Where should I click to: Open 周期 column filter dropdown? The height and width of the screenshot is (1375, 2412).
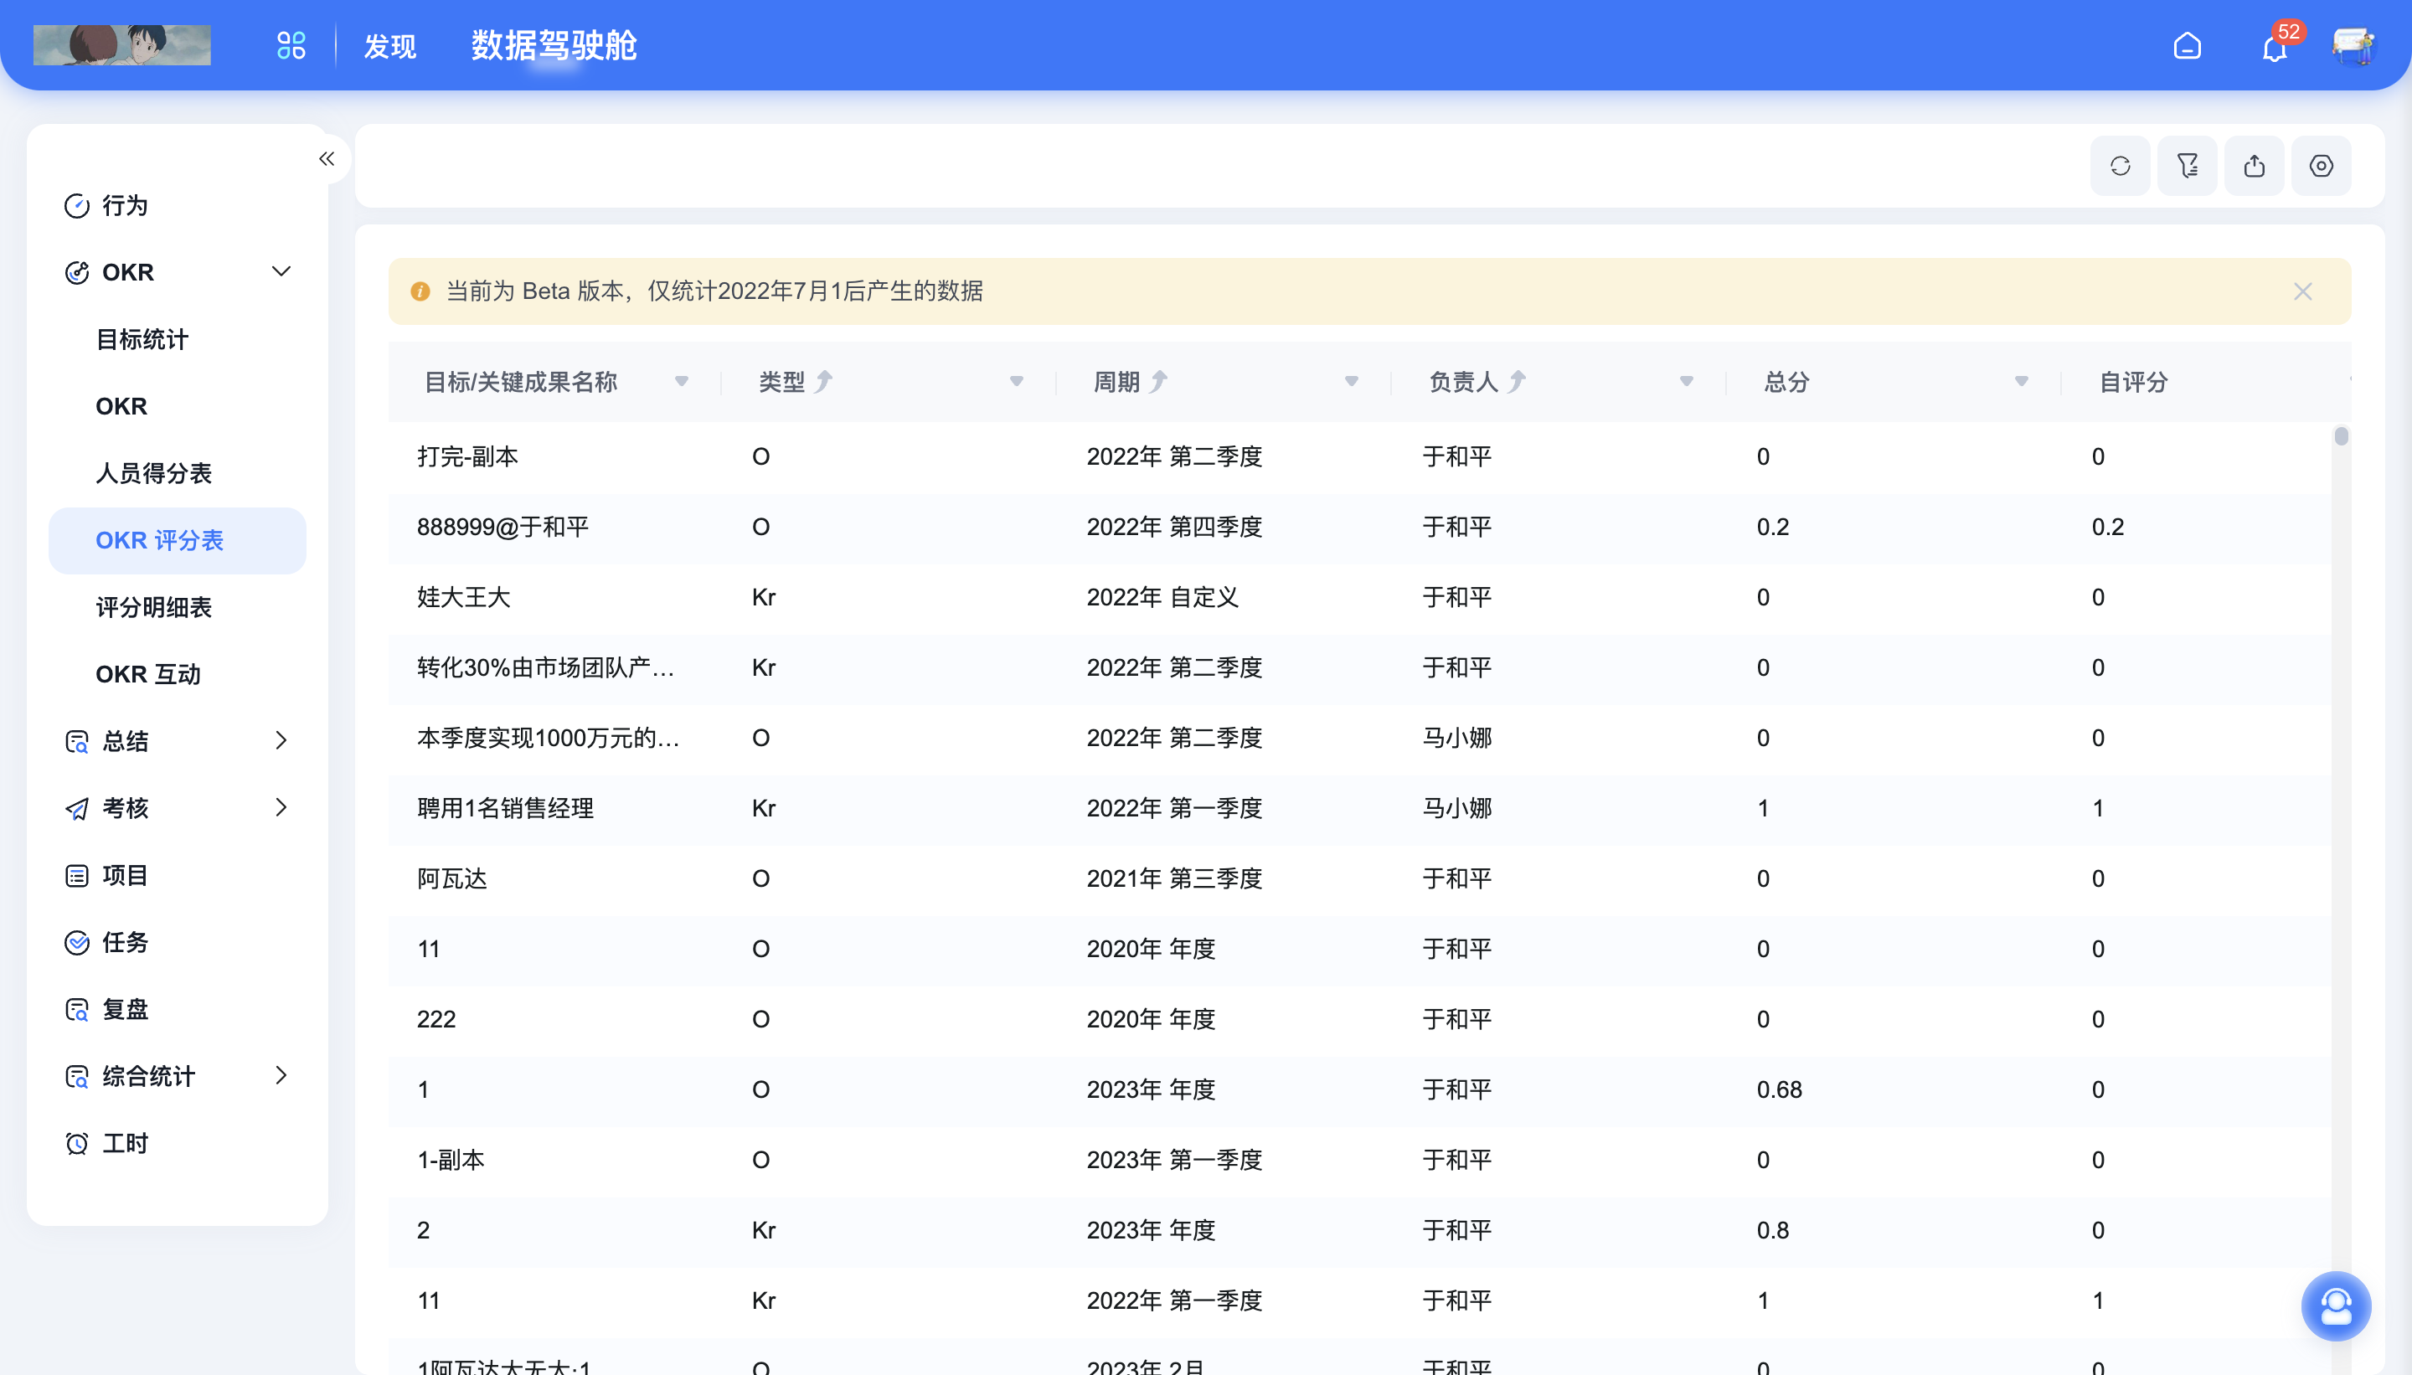point(1353,382)
